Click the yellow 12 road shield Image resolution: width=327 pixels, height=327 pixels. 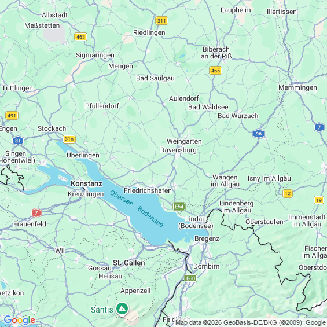pyautogui.click(x=288, y=193)
